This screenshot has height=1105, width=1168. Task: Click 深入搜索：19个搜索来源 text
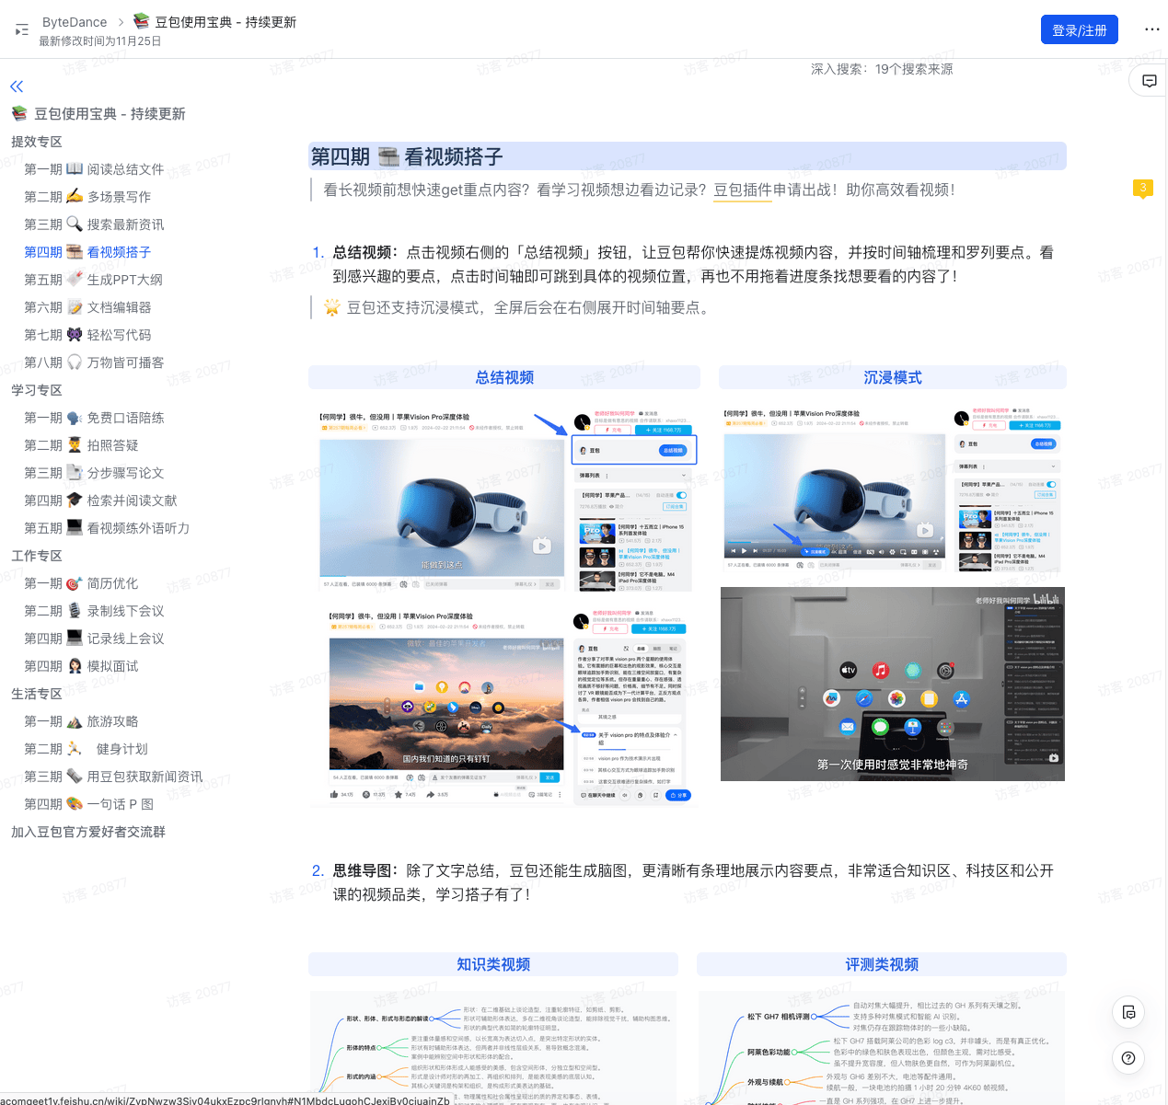882,69
